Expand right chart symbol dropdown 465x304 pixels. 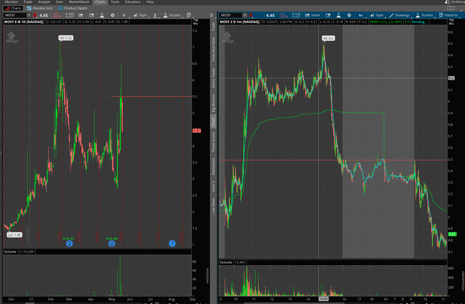(x=245, y=15)
